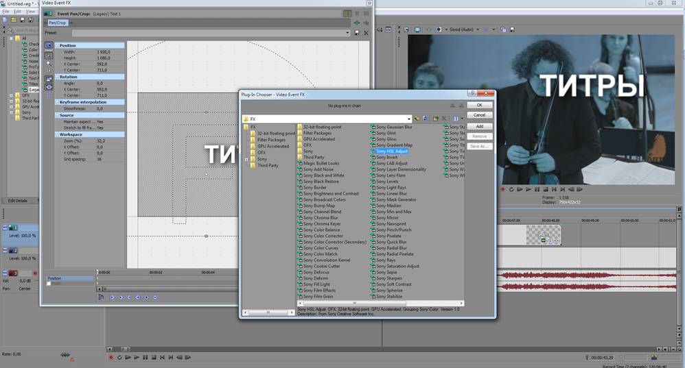Select GPU Accelerated folder in Plug-In Chooser tree
685x368 pixels.
click(273, 147)
